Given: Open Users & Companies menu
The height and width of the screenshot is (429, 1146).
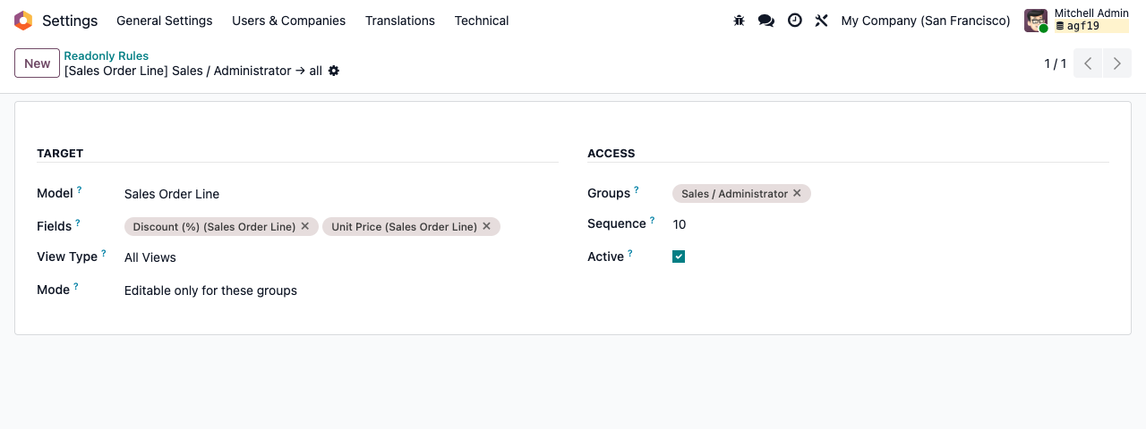Looking at the screenshot, I should tap(288, 21).
